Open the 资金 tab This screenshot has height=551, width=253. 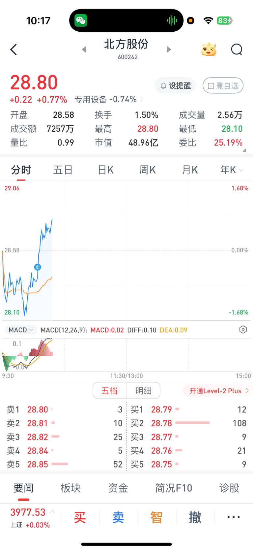click(118, 488)
